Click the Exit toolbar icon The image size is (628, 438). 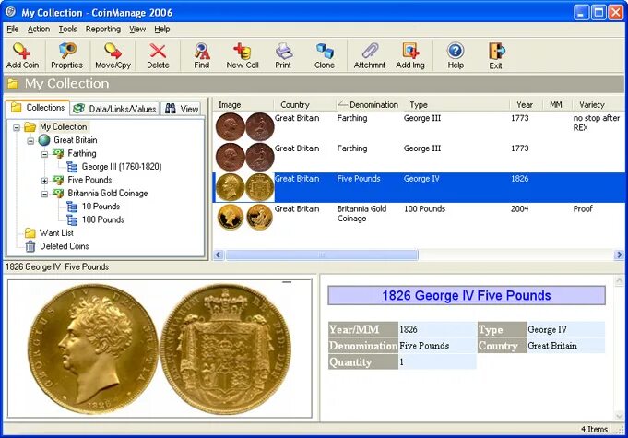(x=496, y=51)
